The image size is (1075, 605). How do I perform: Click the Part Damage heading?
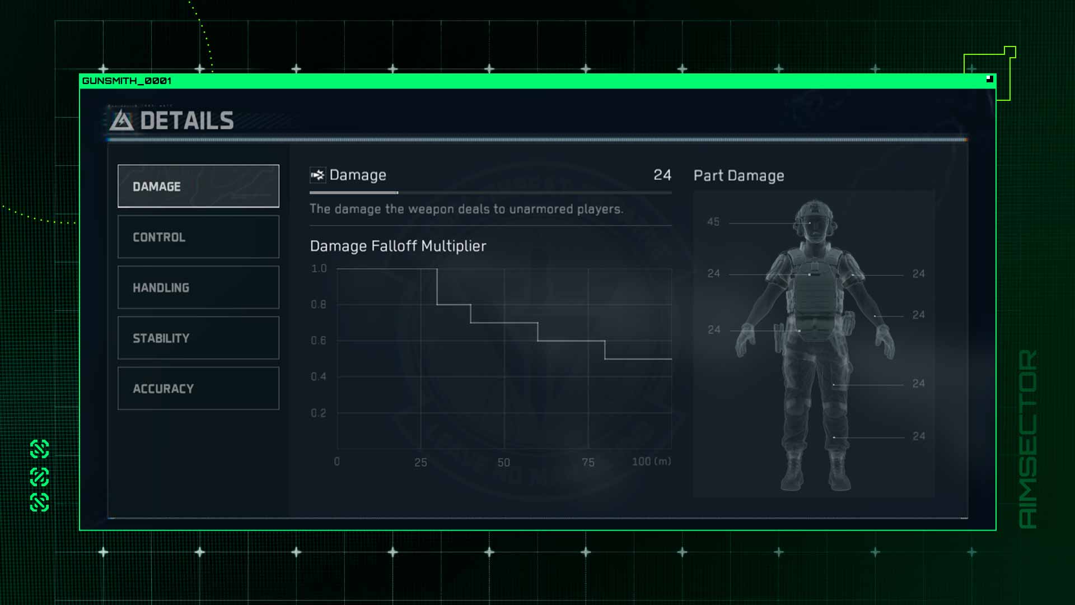coord(739,176)
